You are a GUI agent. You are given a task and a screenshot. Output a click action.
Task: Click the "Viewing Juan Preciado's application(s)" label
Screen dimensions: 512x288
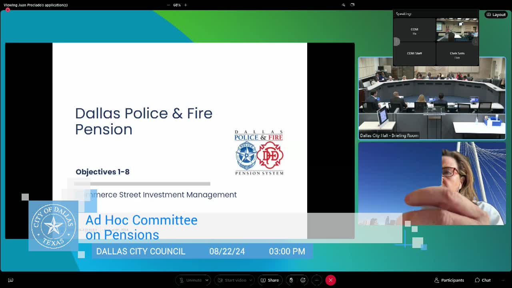tap(36, 5)
